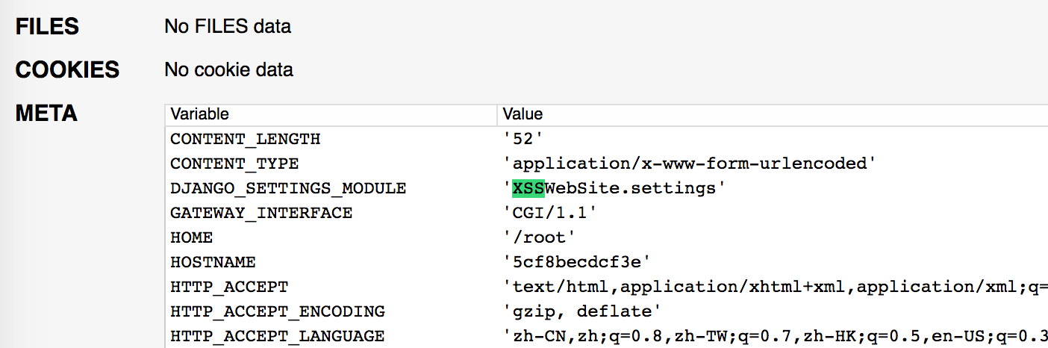This screenshot has width=1048, height=348.
Task: Select the CONTENT_LENGTH variable name
Action: [245, 139]
